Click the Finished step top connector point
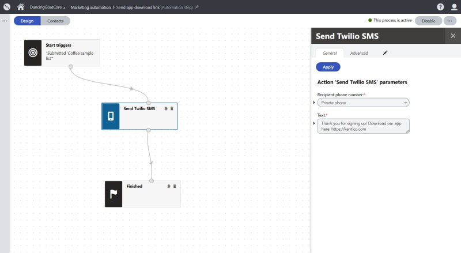Screen dimensions: 461x253 point(152,180)
